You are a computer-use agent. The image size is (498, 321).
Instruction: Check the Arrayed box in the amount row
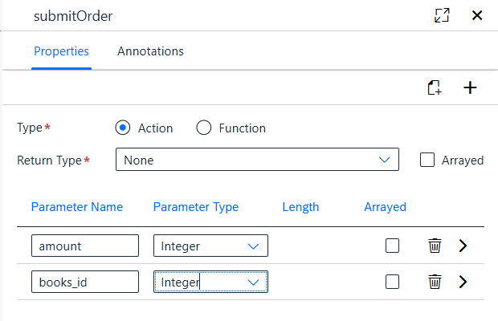[x=392, y=246]
